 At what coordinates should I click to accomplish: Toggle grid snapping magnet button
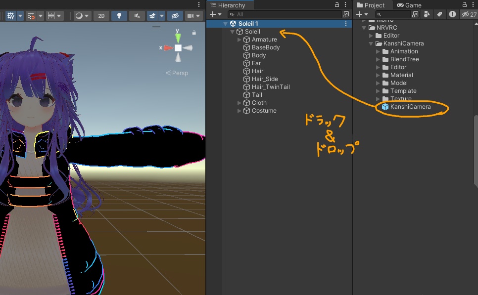[x=31, y=16]
